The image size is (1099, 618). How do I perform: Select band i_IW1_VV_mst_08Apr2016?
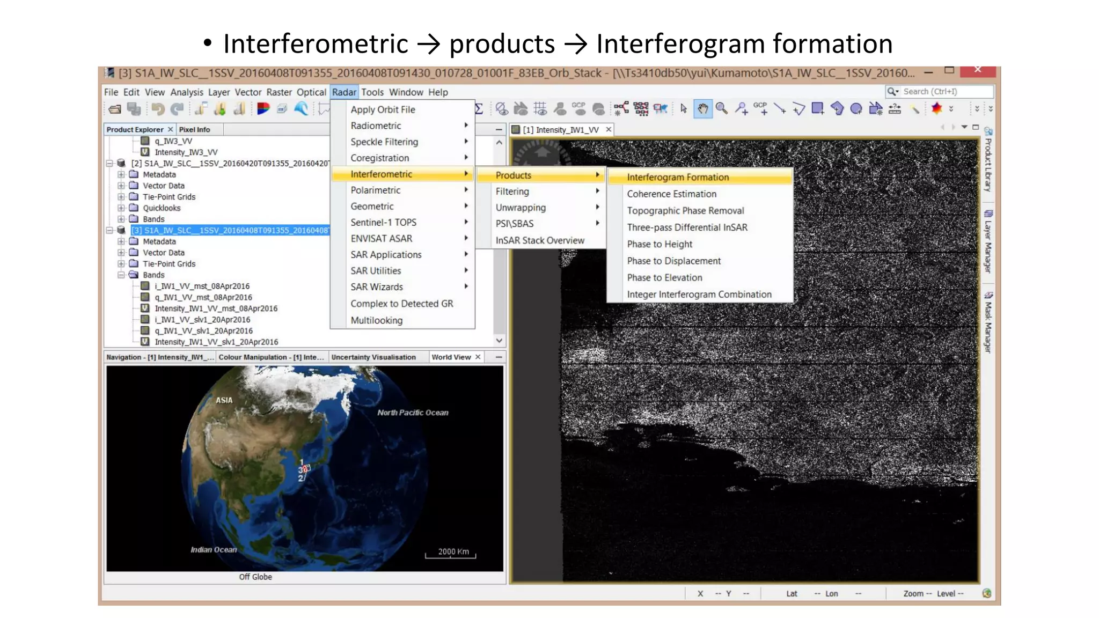tap(202, 286)
